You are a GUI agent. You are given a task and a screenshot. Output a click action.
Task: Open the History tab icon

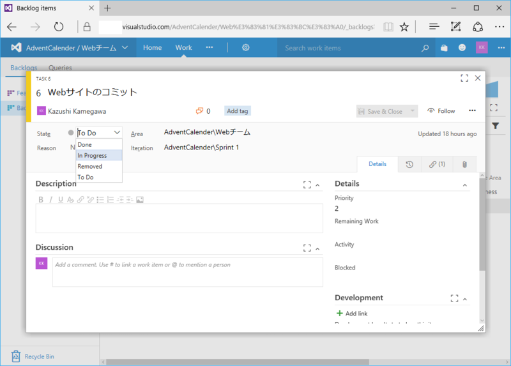409,164
